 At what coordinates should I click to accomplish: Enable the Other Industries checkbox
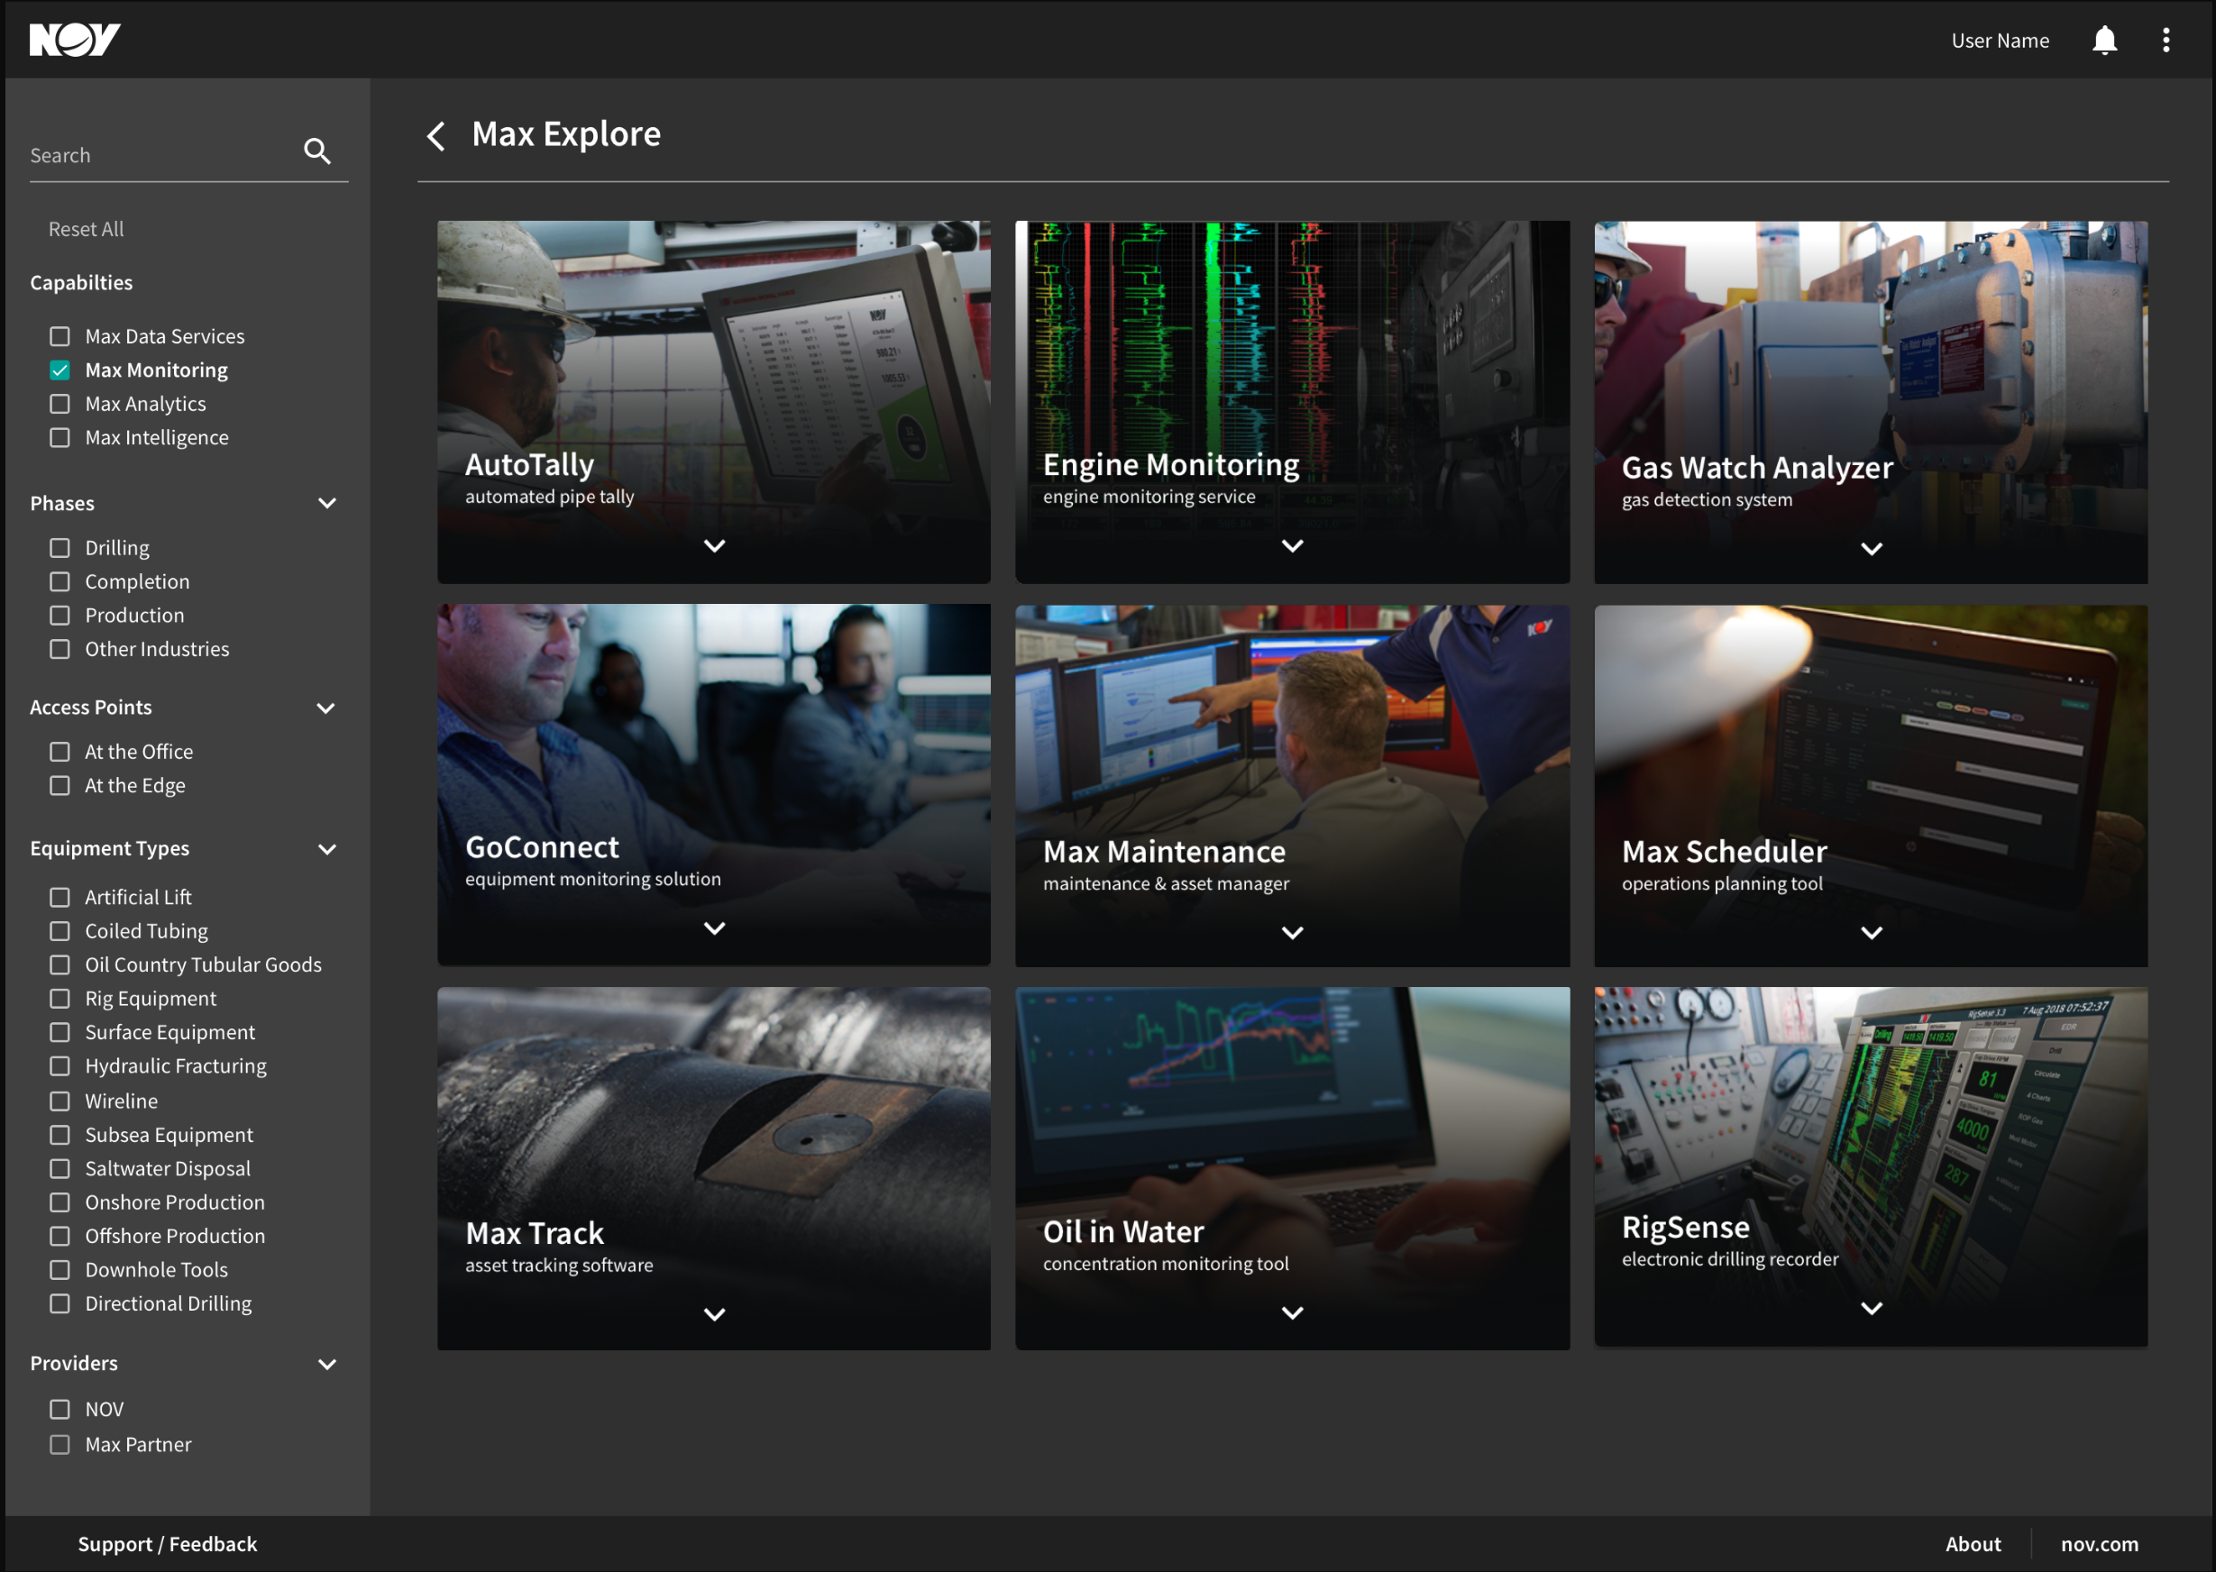point(60,650)
